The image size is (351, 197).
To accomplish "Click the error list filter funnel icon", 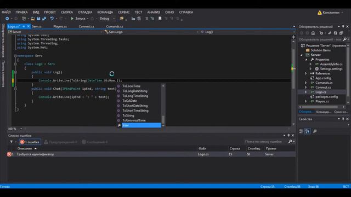I will (x=11, y=142).
